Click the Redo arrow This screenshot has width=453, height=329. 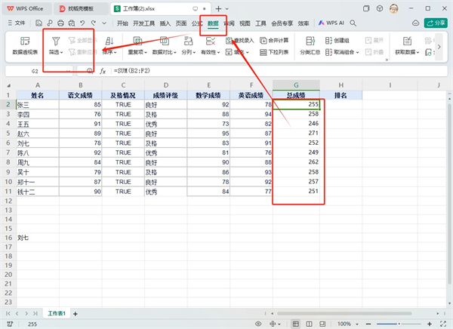[94, 23]
